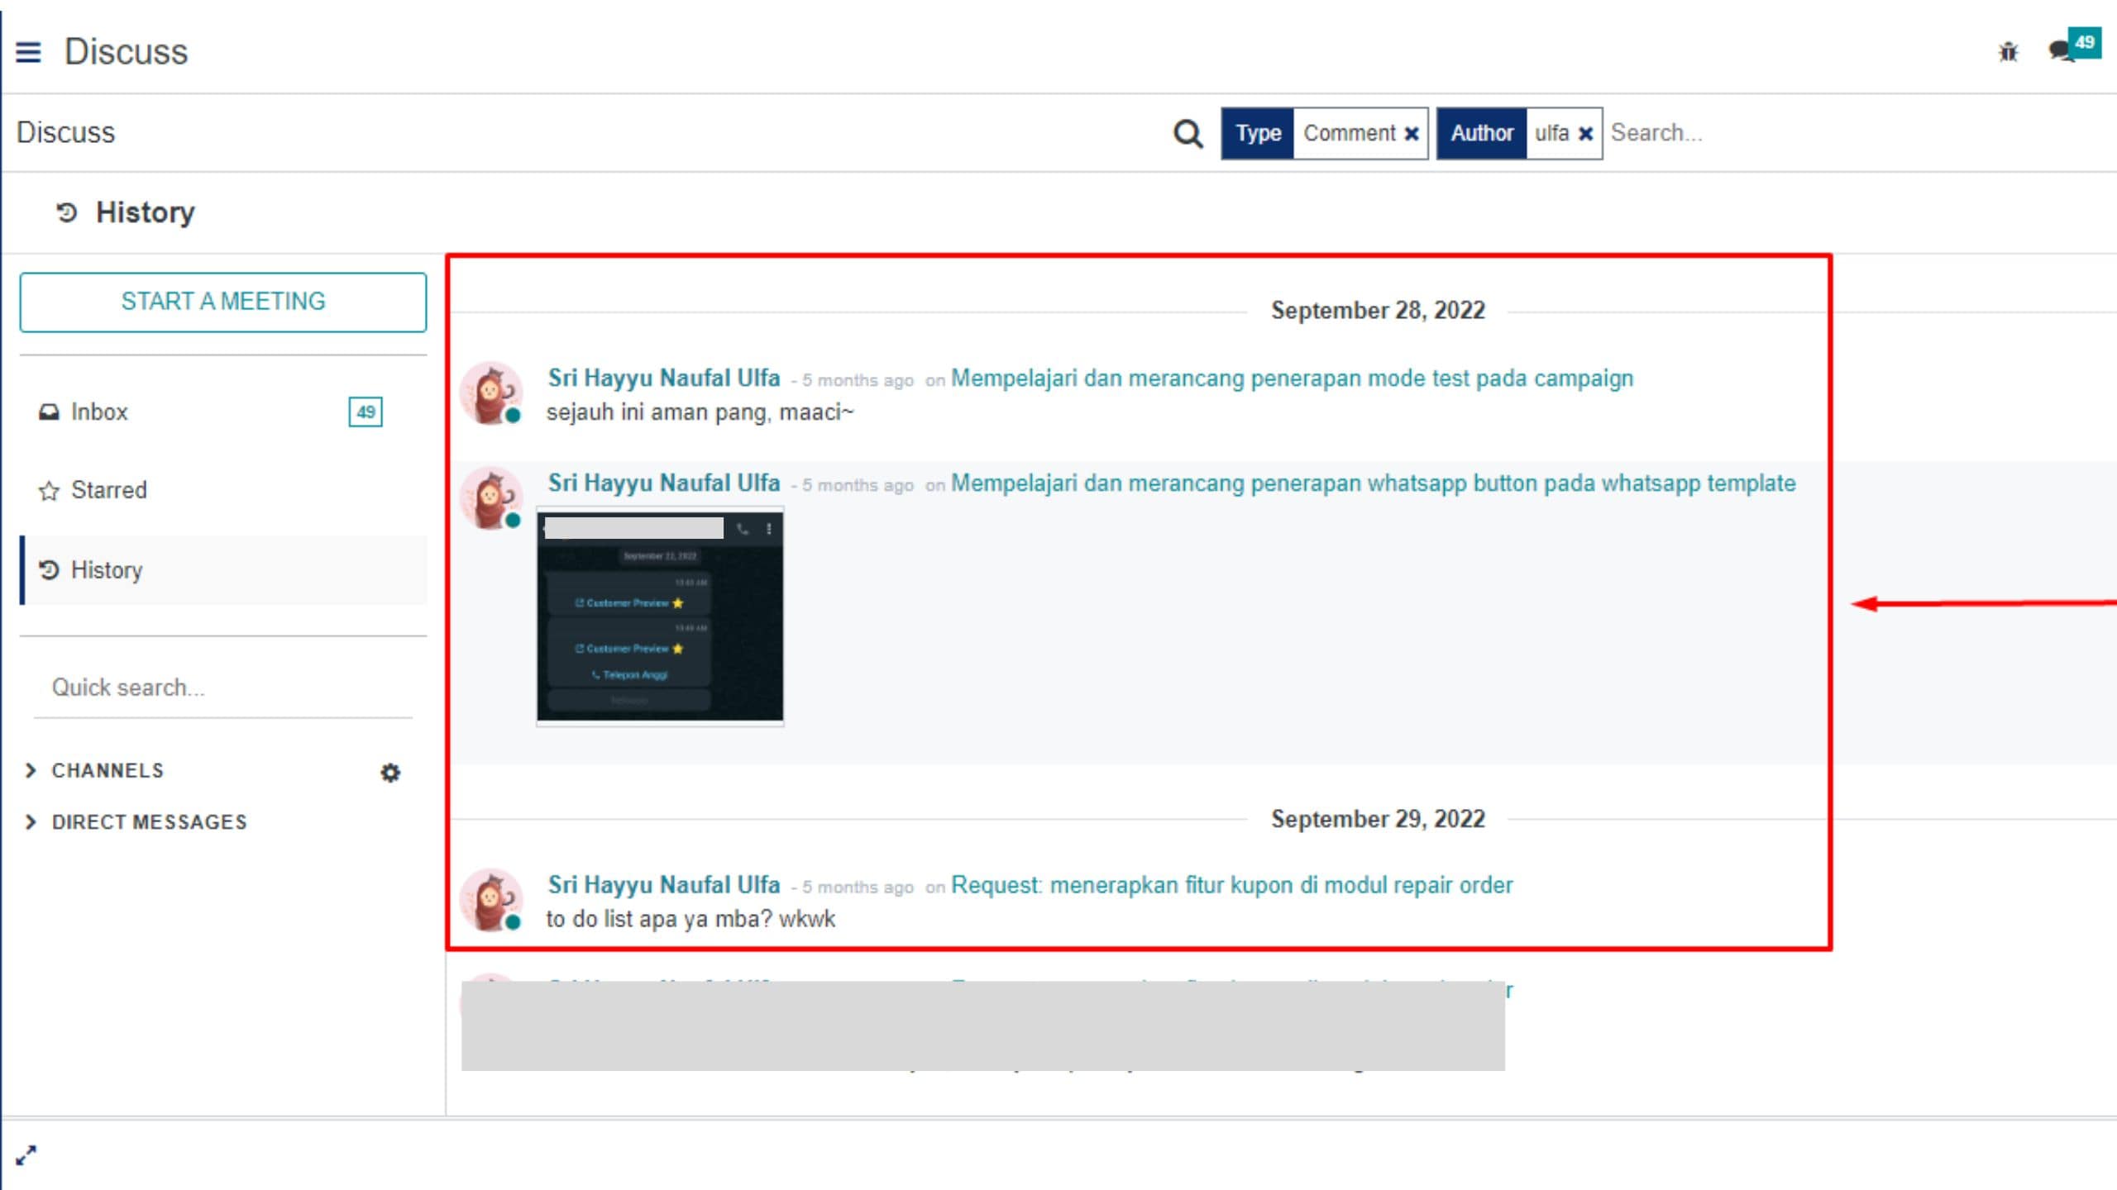This screenshot has height=1190, width=2117.
Task: Click author name on 'to do list apa ya' message
Action: point(664,885)
